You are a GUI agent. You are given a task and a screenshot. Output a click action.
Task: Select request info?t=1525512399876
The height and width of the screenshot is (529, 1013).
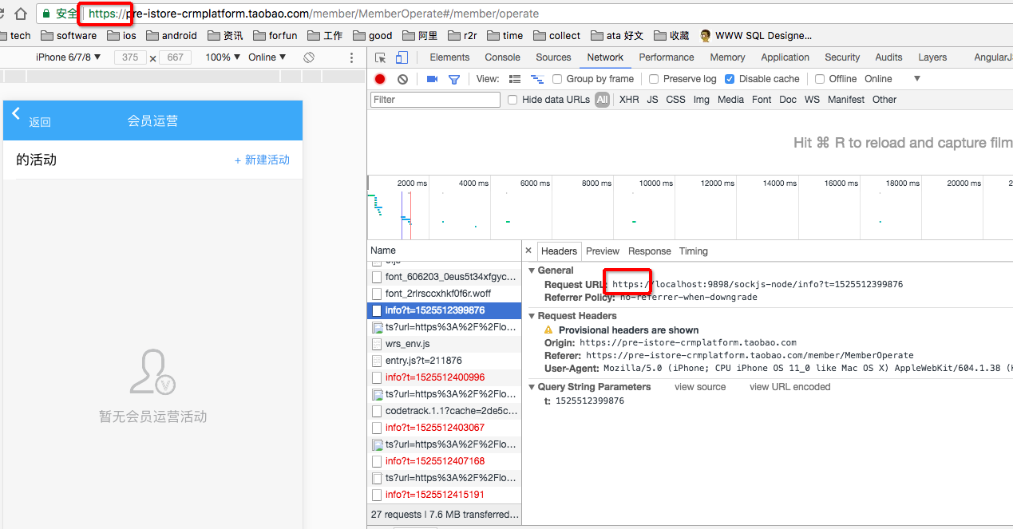[445, 310]
